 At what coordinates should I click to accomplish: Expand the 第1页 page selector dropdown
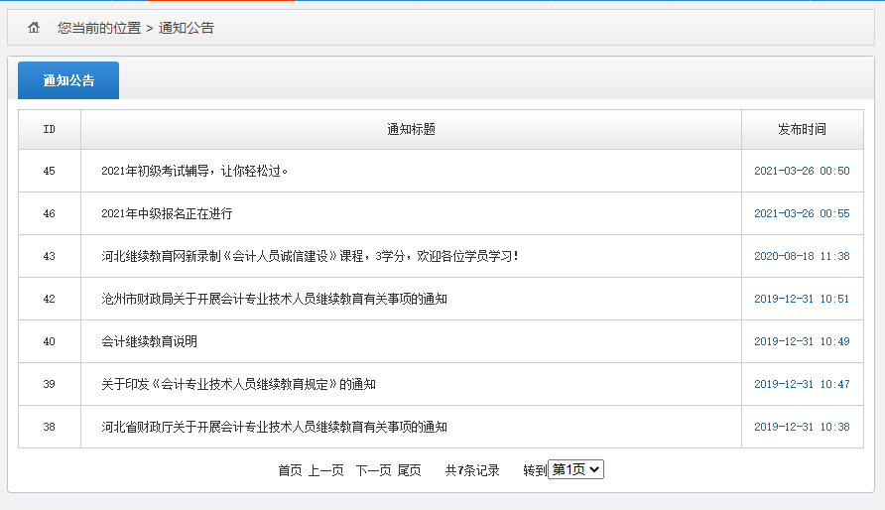click(576, 470)
